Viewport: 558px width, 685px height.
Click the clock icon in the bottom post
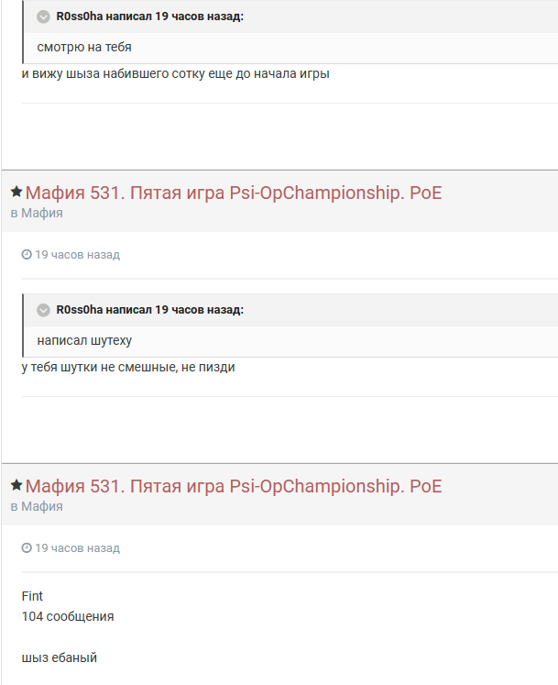[27, 548]
